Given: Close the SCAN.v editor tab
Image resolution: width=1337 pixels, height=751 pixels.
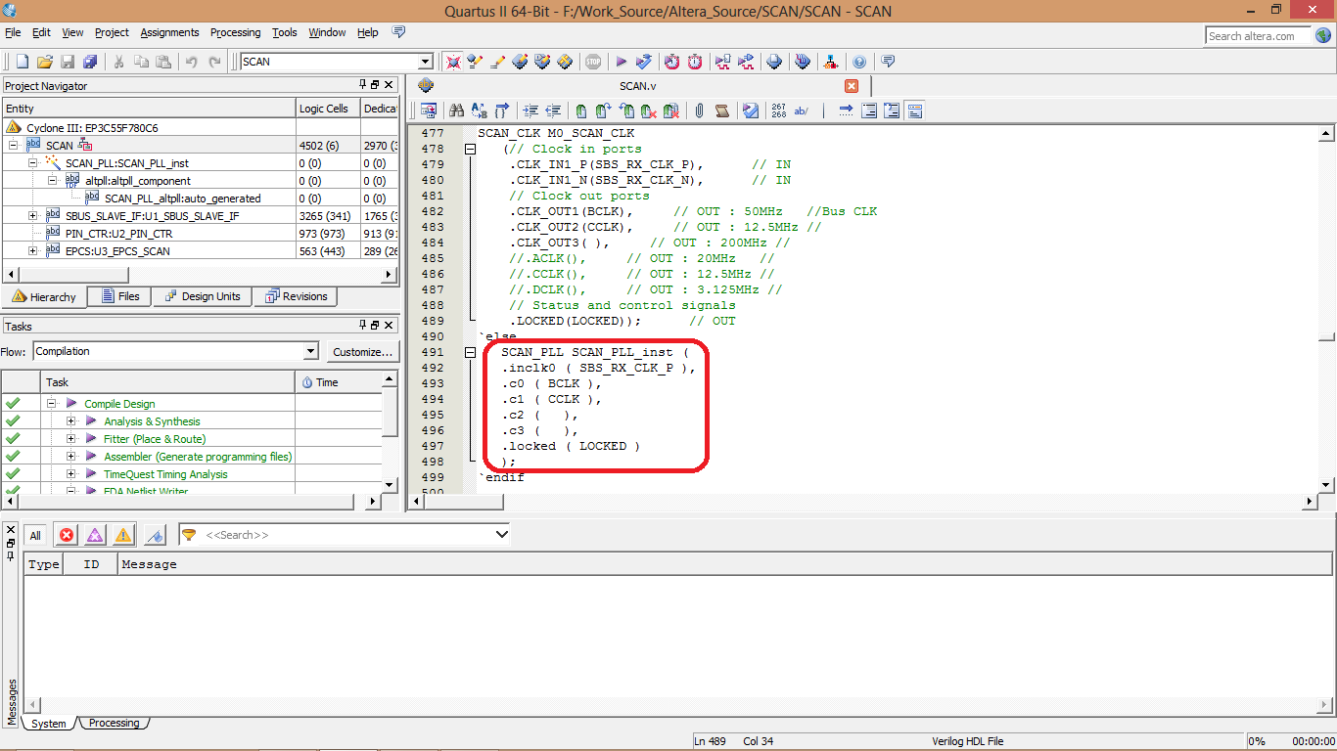Looking at the screenshot, I should click(852, 86).
